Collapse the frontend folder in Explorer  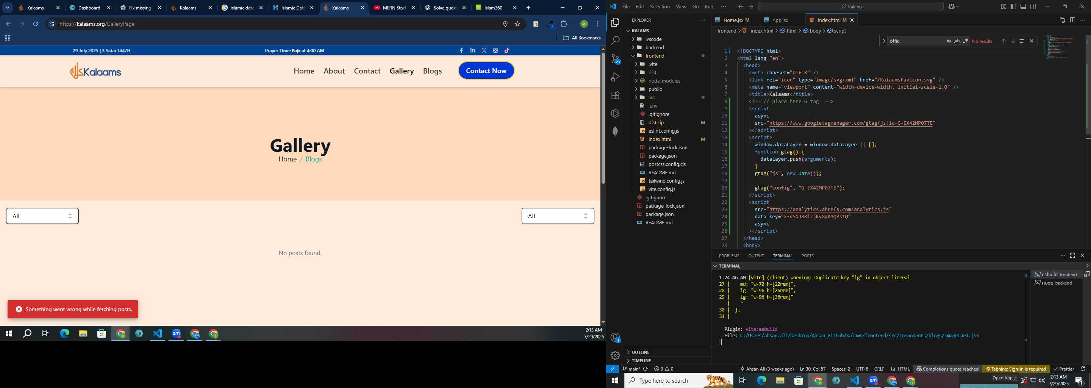pos(668,55)
